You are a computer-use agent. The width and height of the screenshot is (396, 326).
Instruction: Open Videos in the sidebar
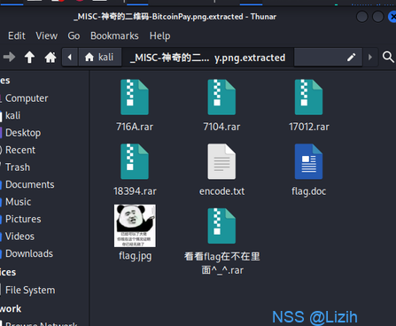[19, 237]
